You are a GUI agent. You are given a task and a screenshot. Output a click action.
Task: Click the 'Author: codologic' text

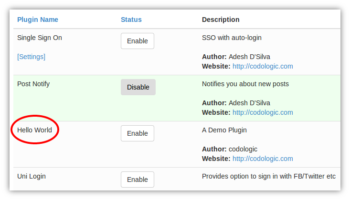230,149
